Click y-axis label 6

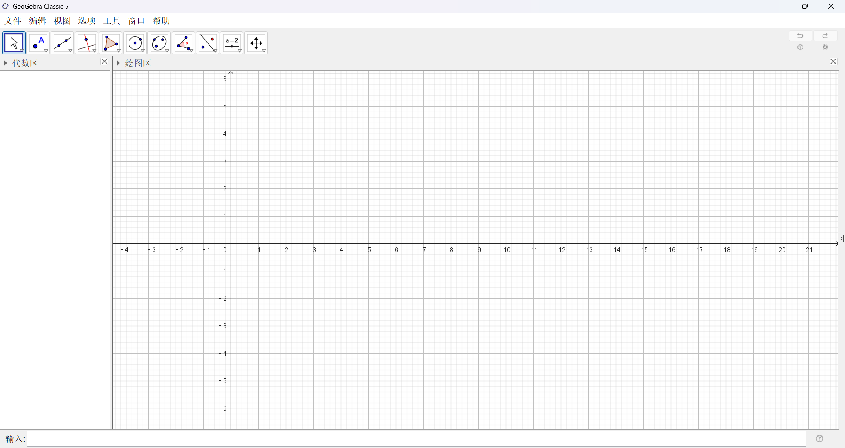click(224, 79)
